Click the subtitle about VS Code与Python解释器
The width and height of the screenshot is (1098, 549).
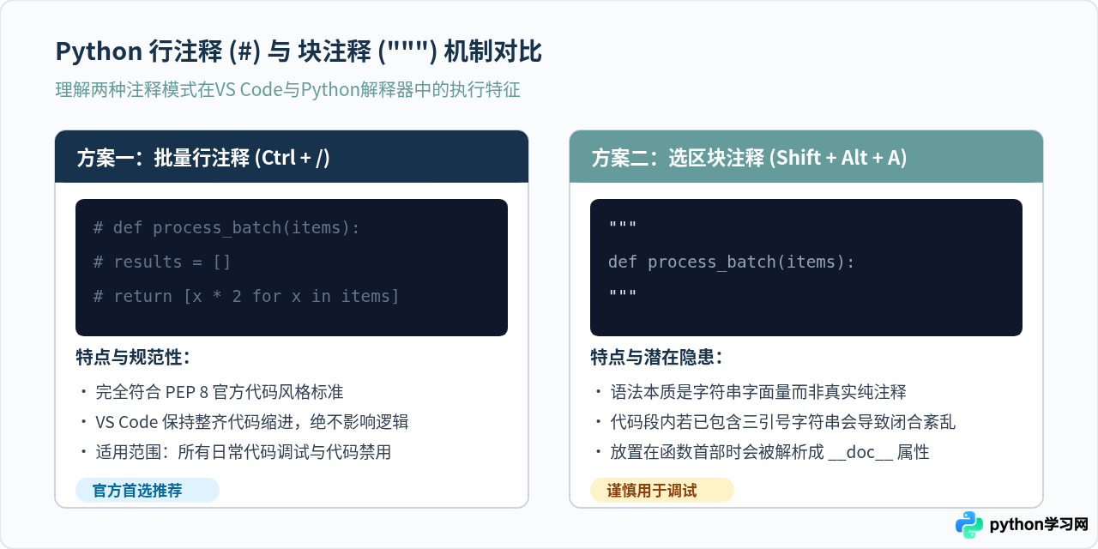coord(288,90)
